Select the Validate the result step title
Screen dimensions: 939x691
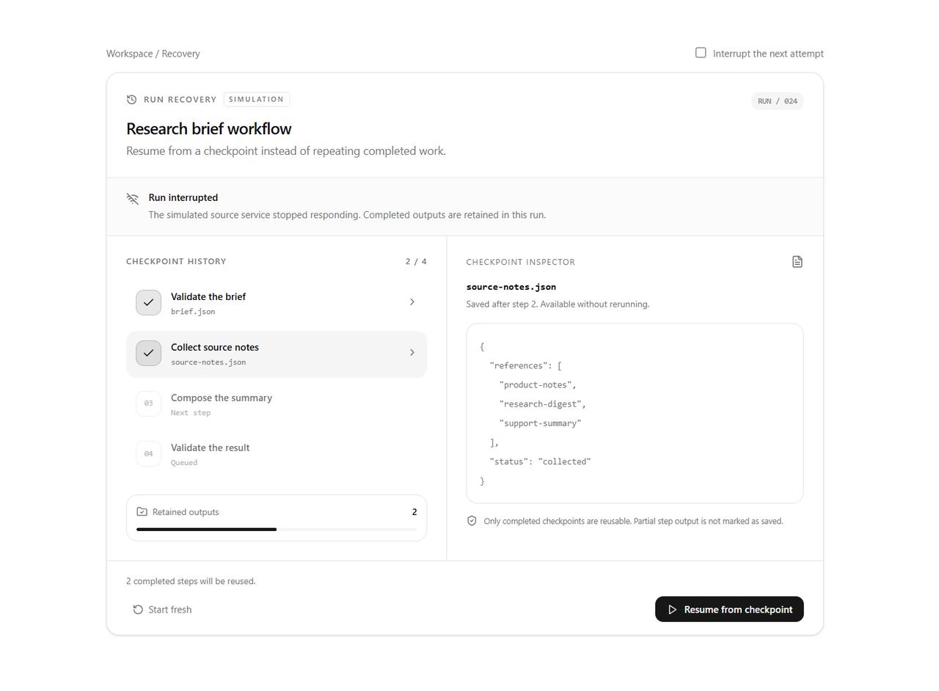pos(211,447)
